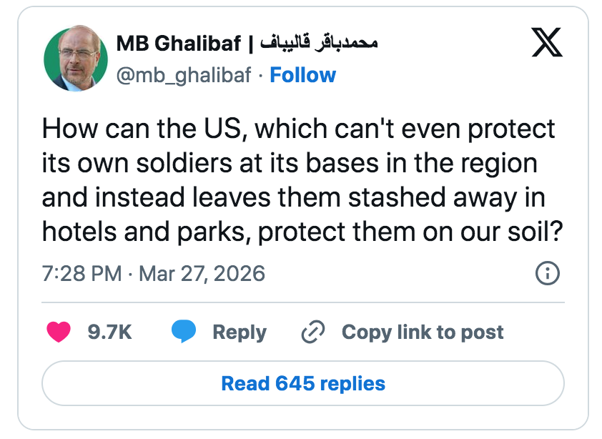The width and height of the screenshot is (602, 439).
Task: Click the heart icon to like the post
Action: [x=58, y=332]
